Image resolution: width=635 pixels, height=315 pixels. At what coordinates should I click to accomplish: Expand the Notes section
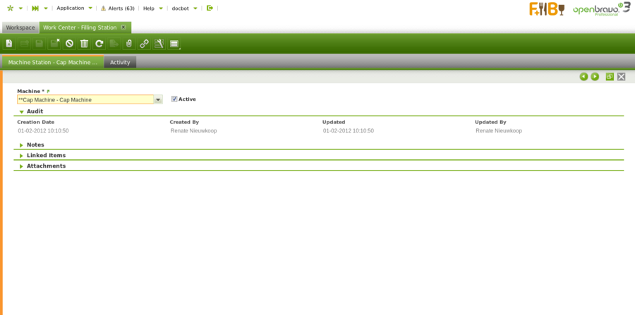(x=22, y=145)
